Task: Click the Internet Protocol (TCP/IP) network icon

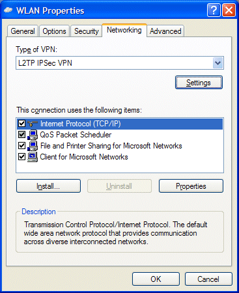Action: tap(33, 124)
